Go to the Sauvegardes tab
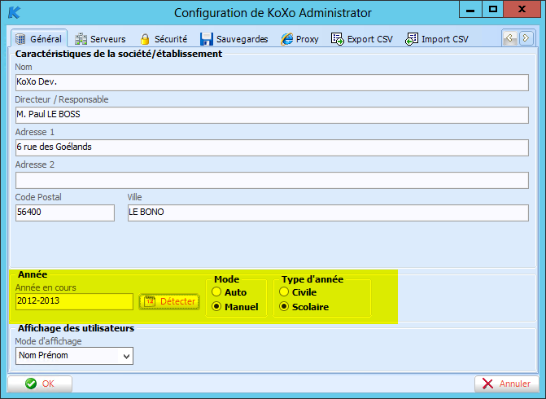The image size is (546, 399). point(234,39)
